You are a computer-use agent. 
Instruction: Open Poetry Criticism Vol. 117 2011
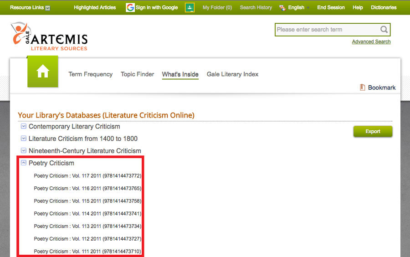(x=87, y=176)
